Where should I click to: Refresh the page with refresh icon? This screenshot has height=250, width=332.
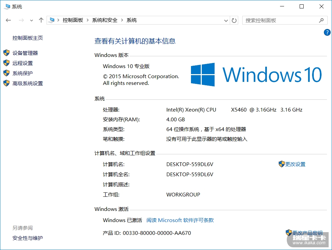234,21
